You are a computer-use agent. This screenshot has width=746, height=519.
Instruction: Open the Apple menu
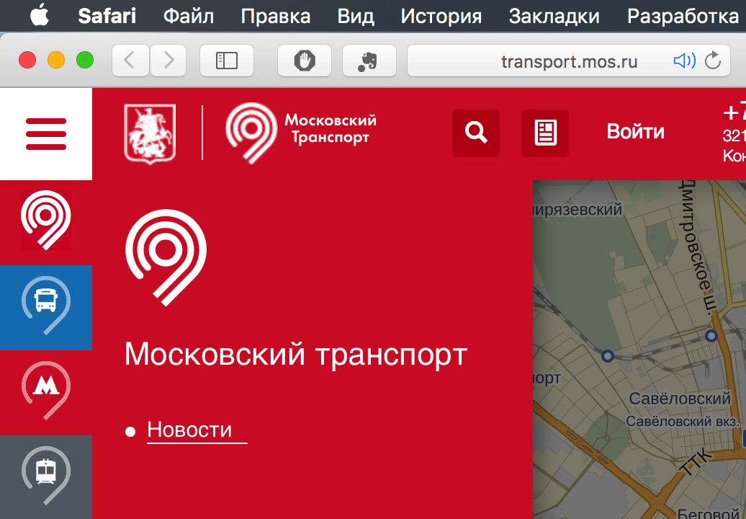40,16
